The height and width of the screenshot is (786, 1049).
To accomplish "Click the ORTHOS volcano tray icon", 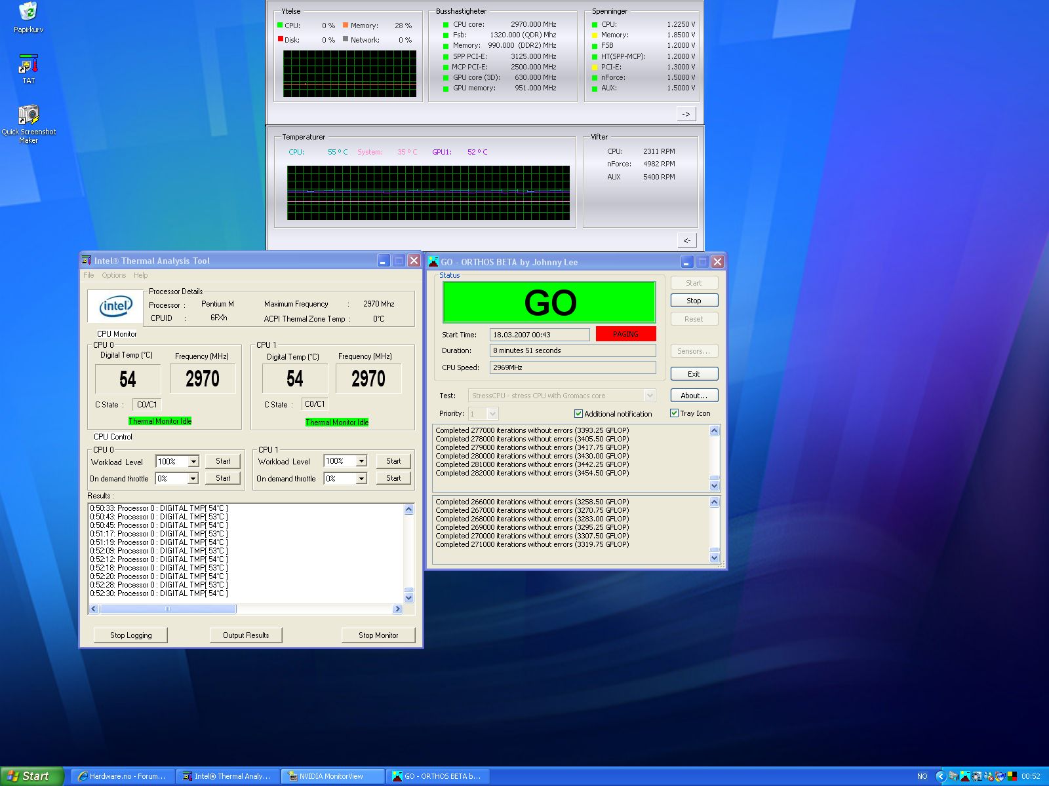I will click(965, 776).
